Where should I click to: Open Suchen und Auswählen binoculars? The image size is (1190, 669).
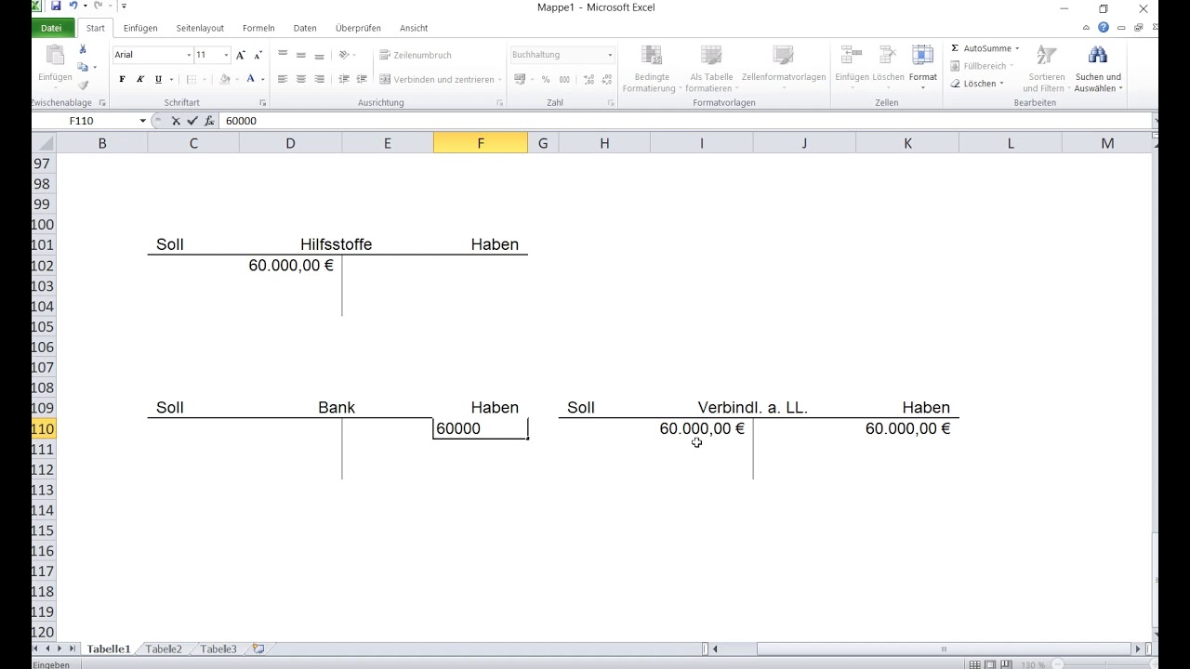(1098, 69)
